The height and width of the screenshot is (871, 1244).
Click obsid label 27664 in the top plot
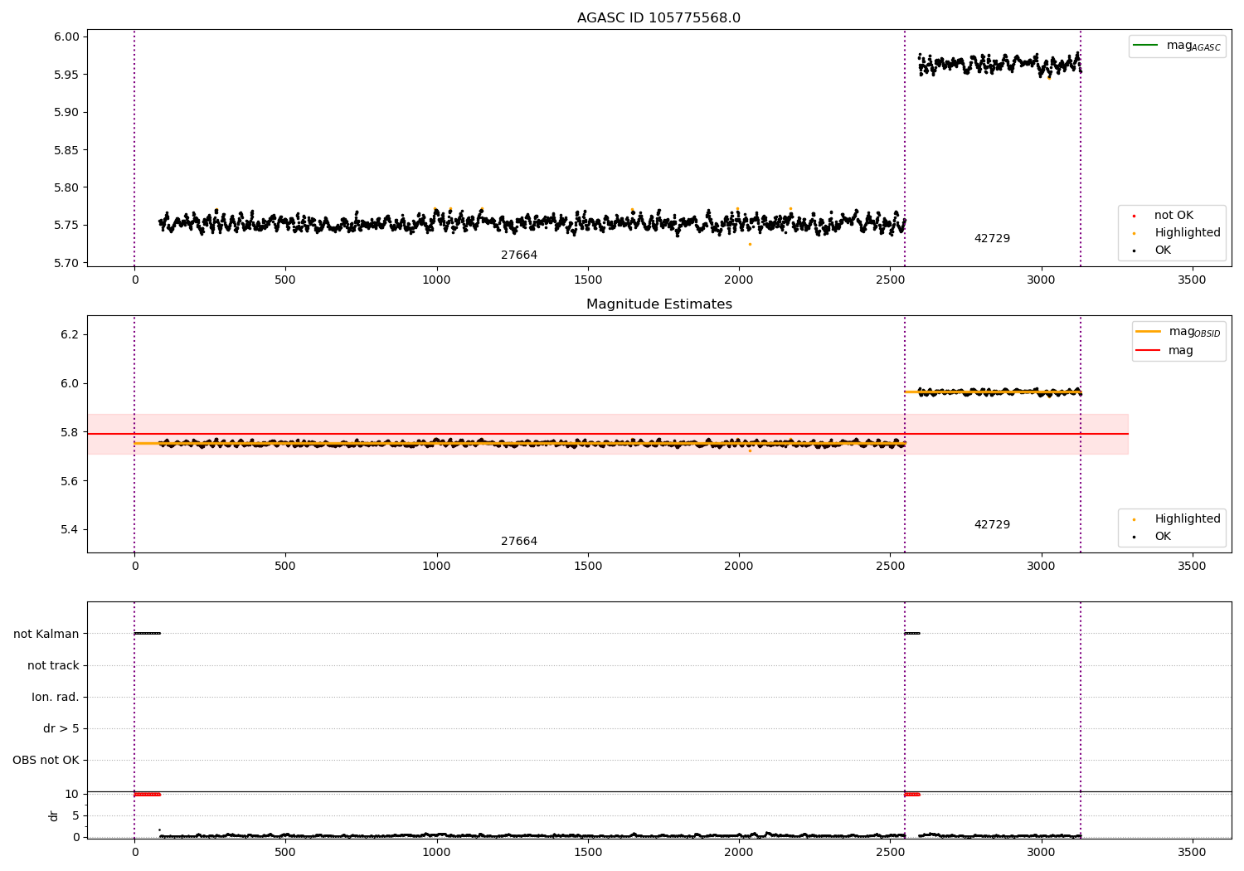(519, 255)
